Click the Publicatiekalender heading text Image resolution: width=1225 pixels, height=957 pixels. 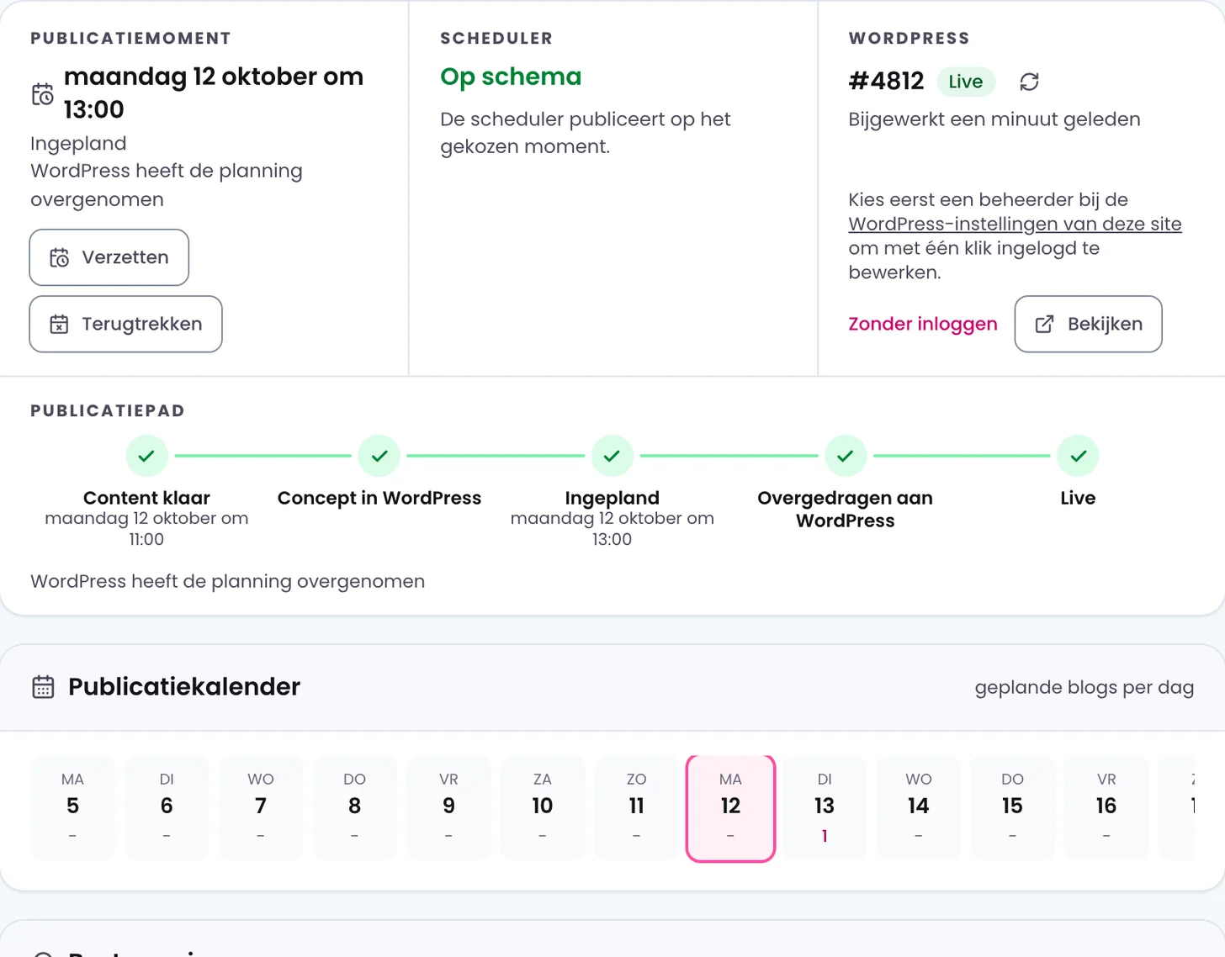(184, 687)
